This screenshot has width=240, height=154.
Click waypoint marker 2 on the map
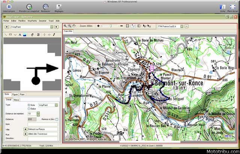pyautogui.click(x=151, y=68)
